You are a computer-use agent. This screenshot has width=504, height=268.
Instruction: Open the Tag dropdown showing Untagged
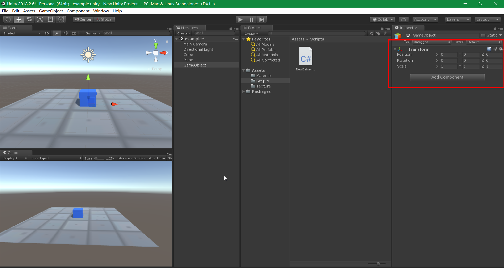tap(432, 42)
